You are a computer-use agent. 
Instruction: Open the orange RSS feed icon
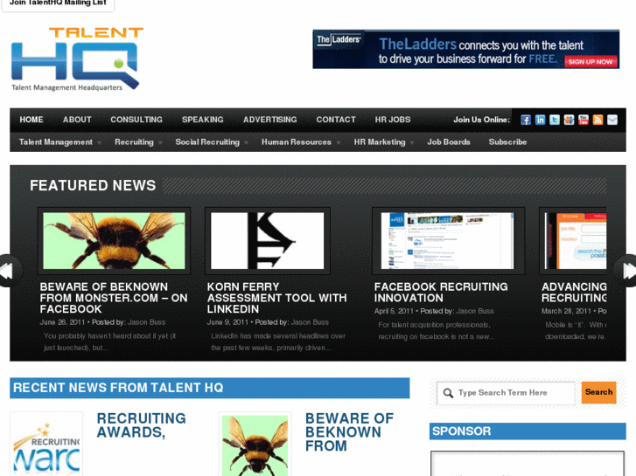[x=598, y=120]
